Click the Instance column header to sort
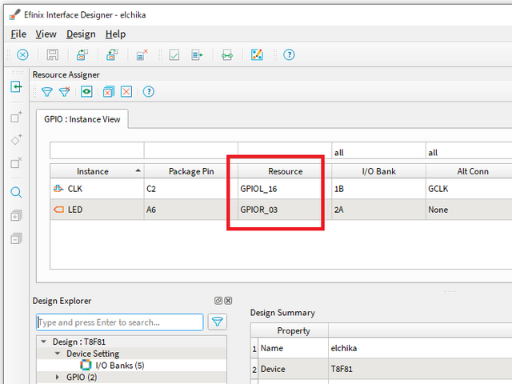 93,171
